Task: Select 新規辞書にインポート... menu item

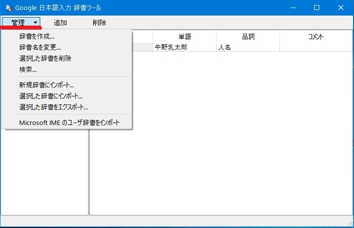Action: coord(67,85)
